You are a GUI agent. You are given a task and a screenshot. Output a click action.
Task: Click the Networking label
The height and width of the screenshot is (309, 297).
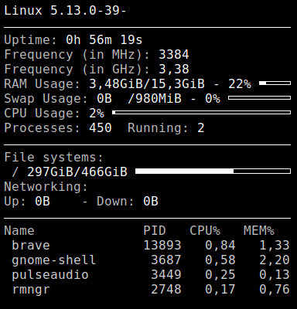(x=46, y=187)
